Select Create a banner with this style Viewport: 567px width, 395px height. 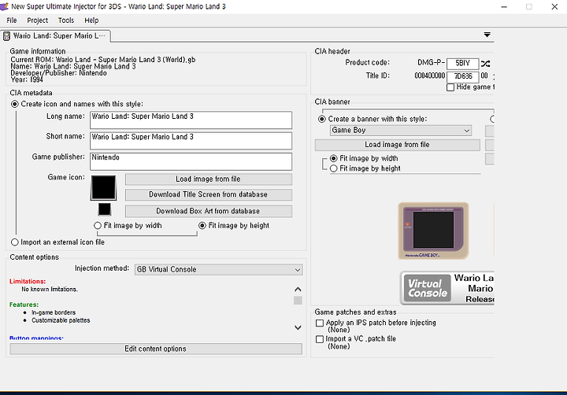pyautogui.click(x=372, y=119)
